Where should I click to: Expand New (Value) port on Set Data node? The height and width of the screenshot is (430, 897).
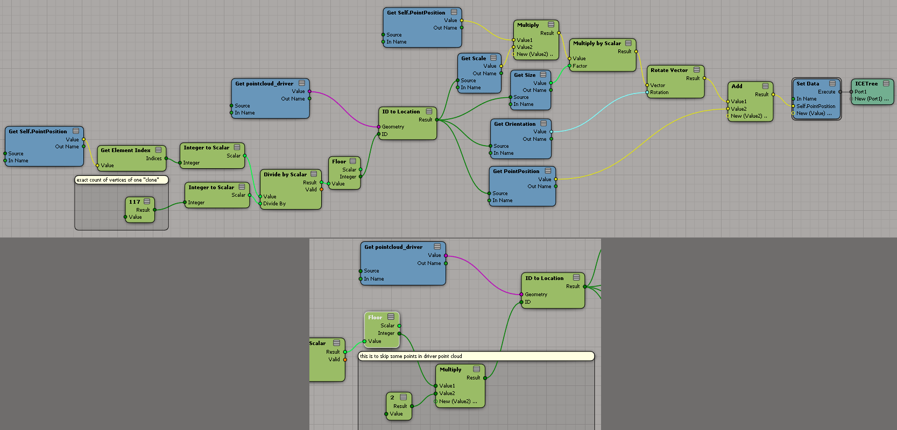(x=813, y=113)
